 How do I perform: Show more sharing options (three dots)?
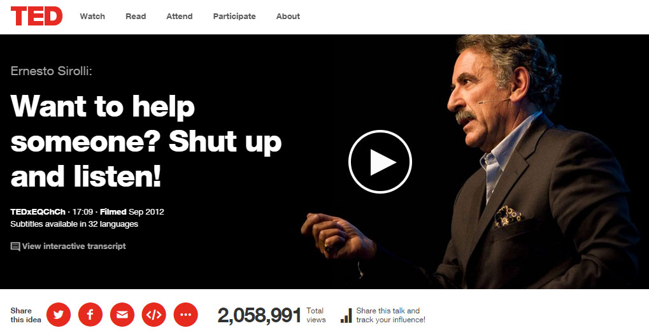[186, 315]
